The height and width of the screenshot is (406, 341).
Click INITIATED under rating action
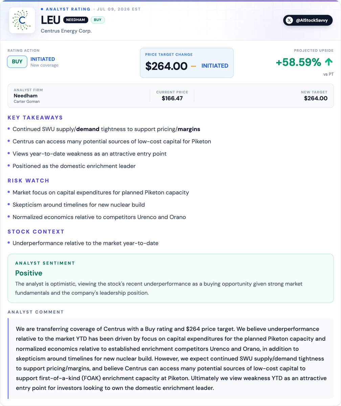[43, 59]
